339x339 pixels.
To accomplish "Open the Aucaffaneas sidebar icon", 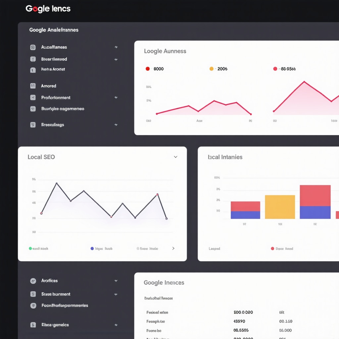I will (33, 47).
